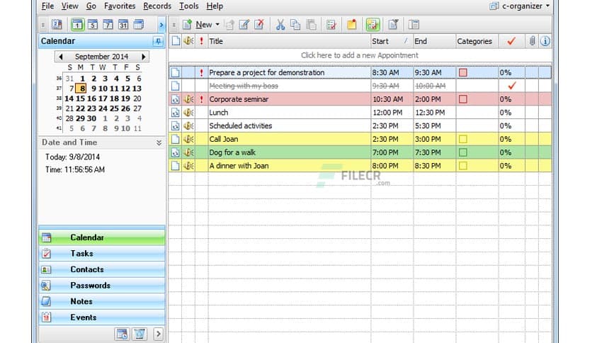
Task: Expand navigation pane options chevron at bottom
Action: pos(158,334)
